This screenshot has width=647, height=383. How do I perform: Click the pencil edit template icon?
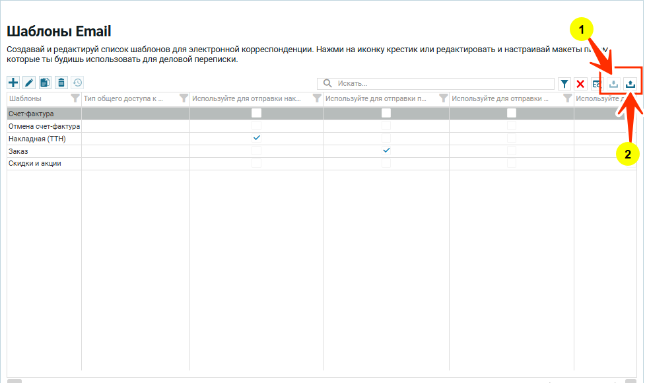(29, 83)
